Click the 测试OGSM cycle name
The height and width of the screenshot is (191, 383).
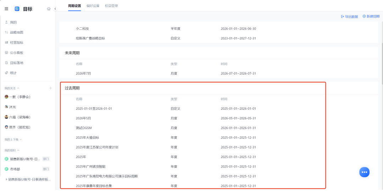[x=84, y=128]
